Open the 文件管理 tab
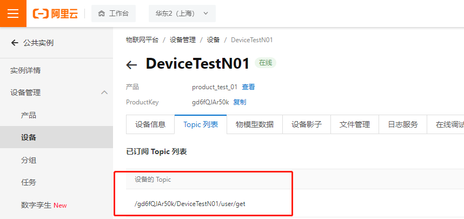The image size is (464, 219). [355, 124]
